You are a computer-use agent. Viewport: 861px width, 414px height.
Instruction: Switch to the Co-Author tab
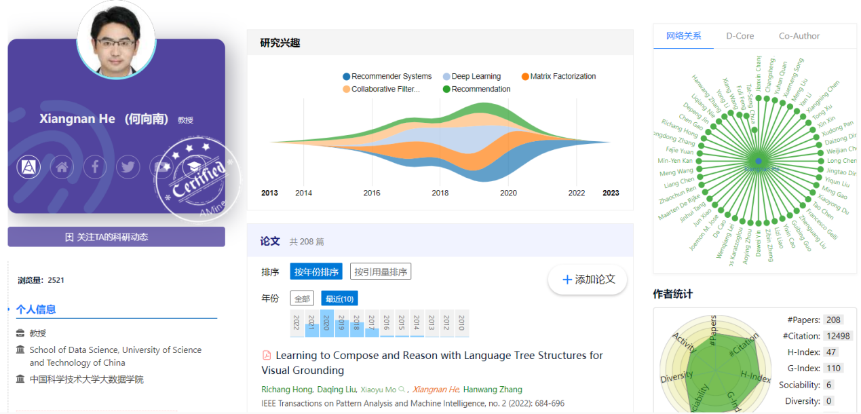pos(799,36)
